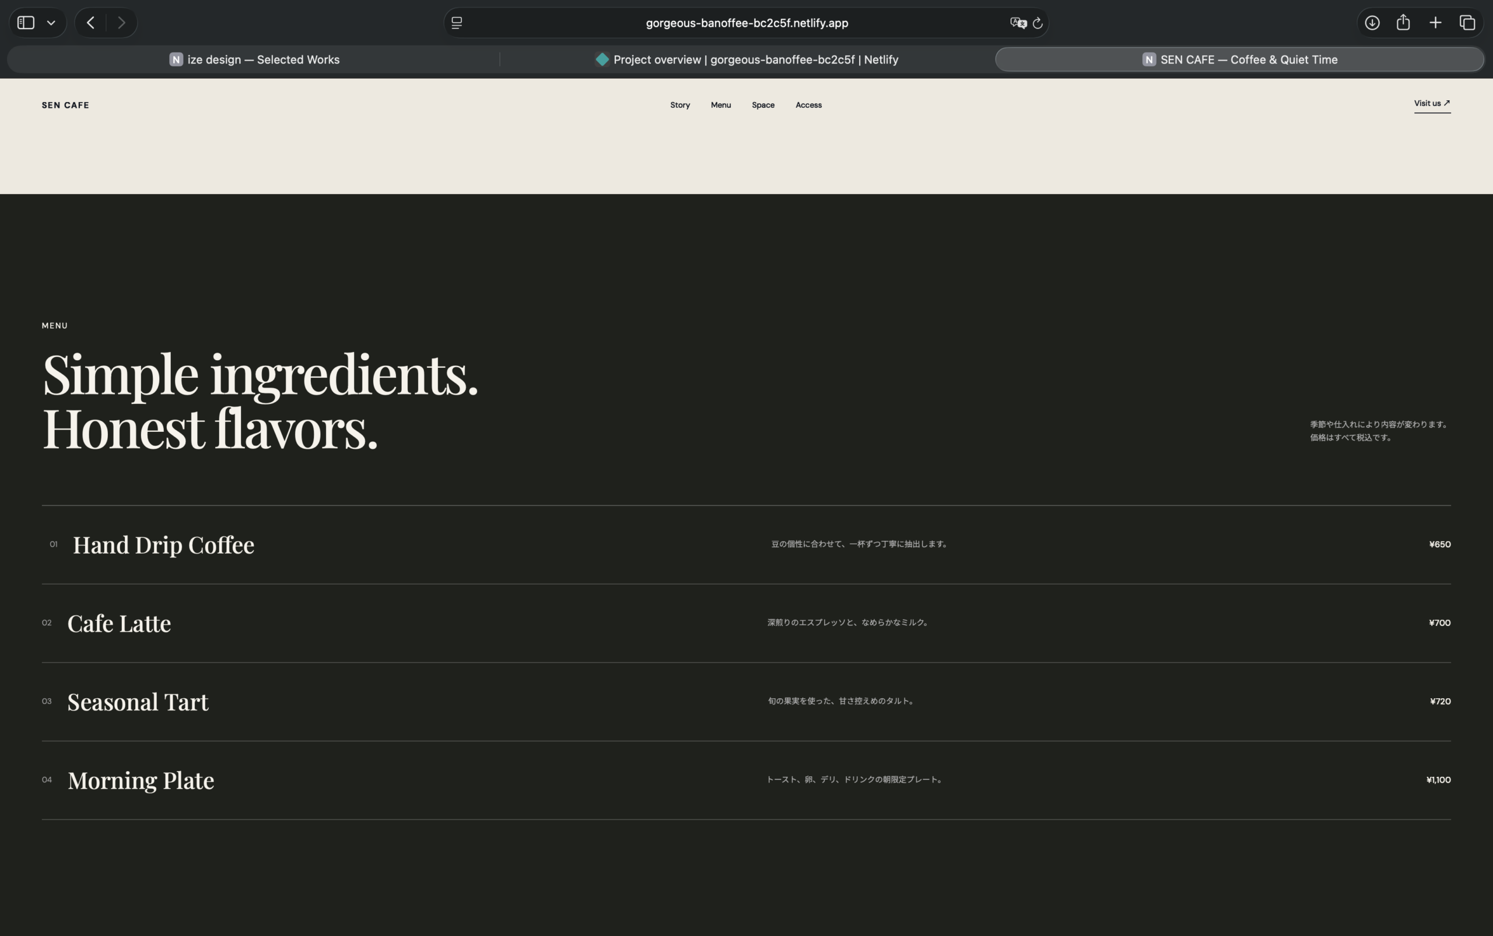Click the ¥720 price
The width and height of the screenshot is (1493, 936).
click(1440, 701)
